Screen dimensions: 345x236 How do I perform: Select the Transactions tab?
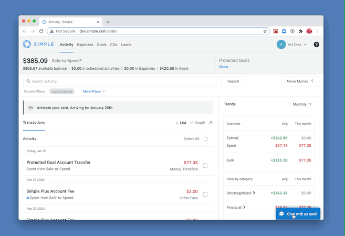[x=34, y=122]
